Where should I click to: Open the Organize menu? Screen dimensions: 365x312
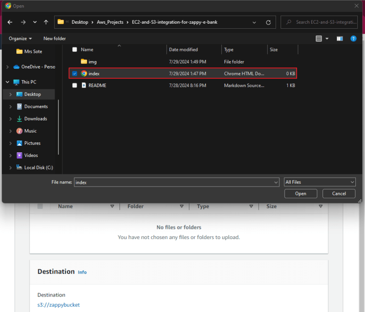(x=20, y=39)
